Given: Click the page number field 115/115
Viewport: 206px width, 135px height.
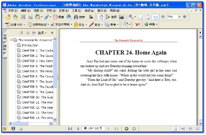Looking at the screenshot, I should tap(93, 128).
